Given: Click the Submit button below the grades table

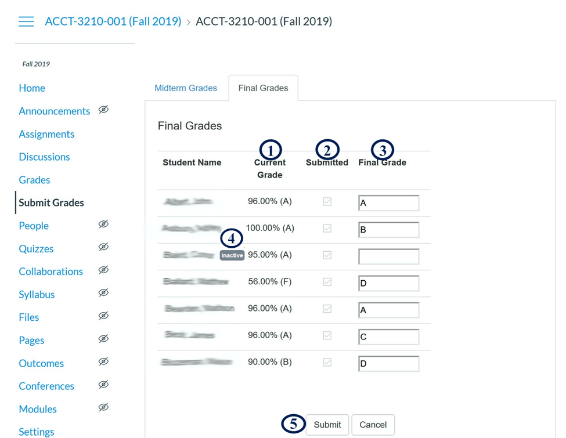Looking at the screenshot, I should (x=327, y=424).
